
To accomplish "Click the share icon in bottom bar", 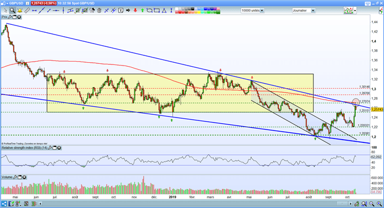I will click(x=4, y=203).
